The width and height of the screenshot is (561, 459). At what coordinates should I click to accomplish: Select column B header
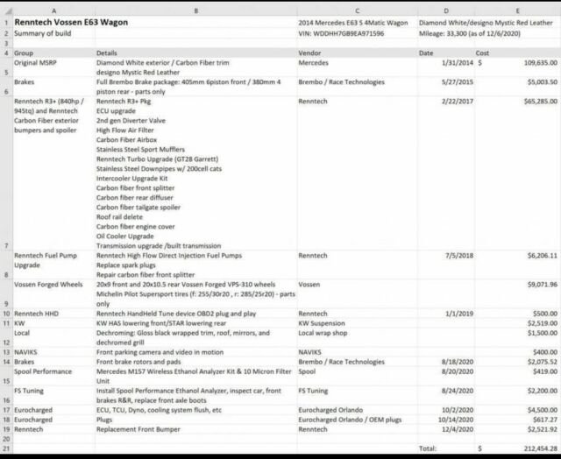(196, 11)
